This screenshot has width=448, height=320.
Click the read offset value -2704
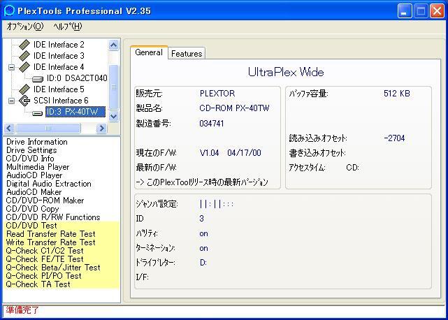395,138
